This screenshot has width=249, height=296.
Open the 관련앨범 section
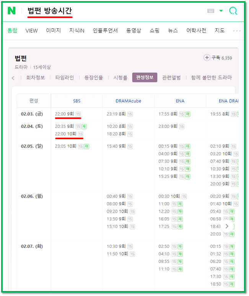171,78
